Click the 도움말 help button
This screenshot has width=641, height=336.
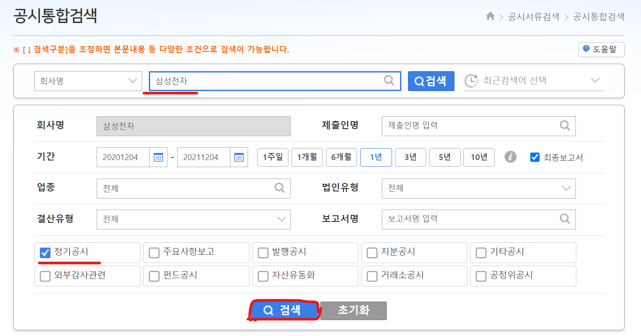click(601, 50)
